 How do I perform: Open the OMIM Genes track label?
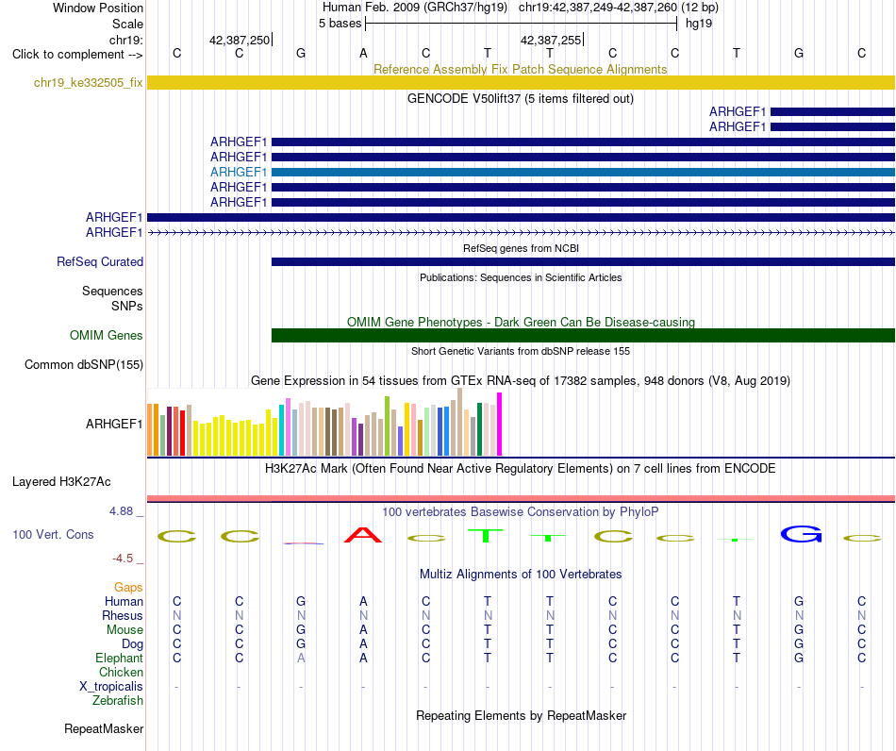pyautogui.click(x=107, y=336)
